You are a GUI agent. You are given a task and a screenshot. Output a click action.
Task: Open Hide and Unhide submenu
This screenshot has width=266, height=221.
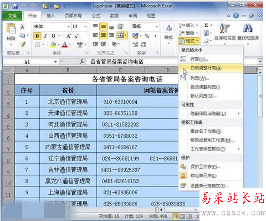point(211,113)
